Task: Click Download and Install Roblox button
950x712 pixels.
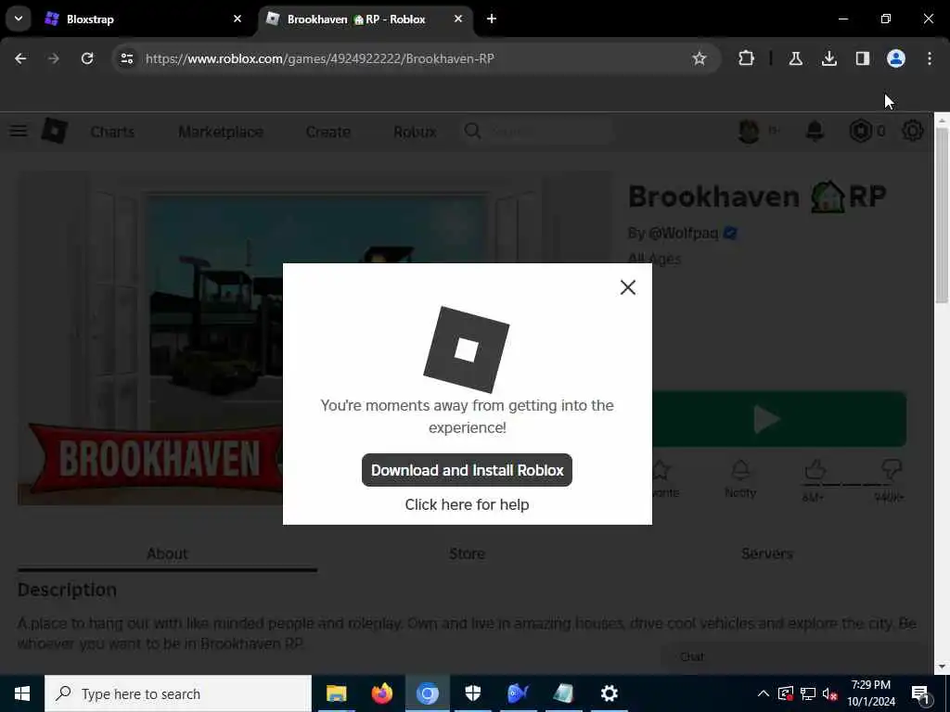Action: click(x=467, y=470)
